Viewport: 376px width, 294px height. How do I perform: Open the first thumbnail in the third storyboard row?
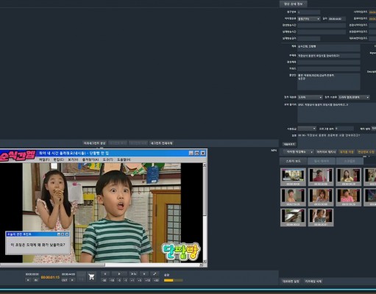coord(293,218)
